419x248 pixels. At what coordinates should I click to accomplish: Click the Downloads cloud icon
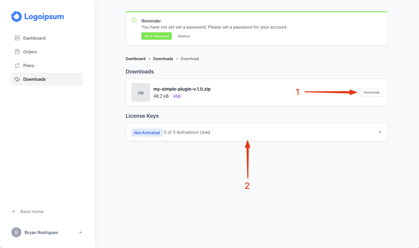tap(17, 79)
